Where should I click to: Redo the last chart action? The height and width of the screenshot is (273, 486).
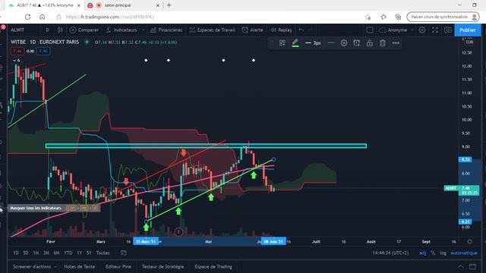tap(311, 30)
